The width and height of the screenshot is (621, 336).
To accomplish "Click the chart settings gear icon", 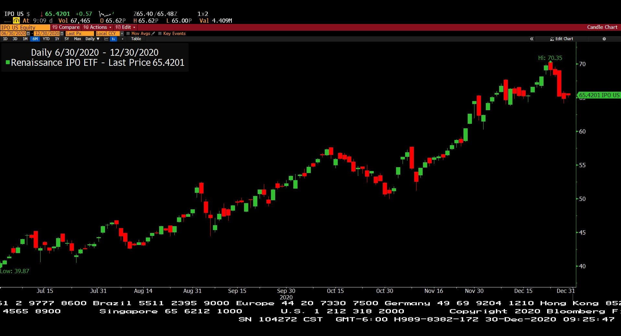I will (x=604, y=39).
